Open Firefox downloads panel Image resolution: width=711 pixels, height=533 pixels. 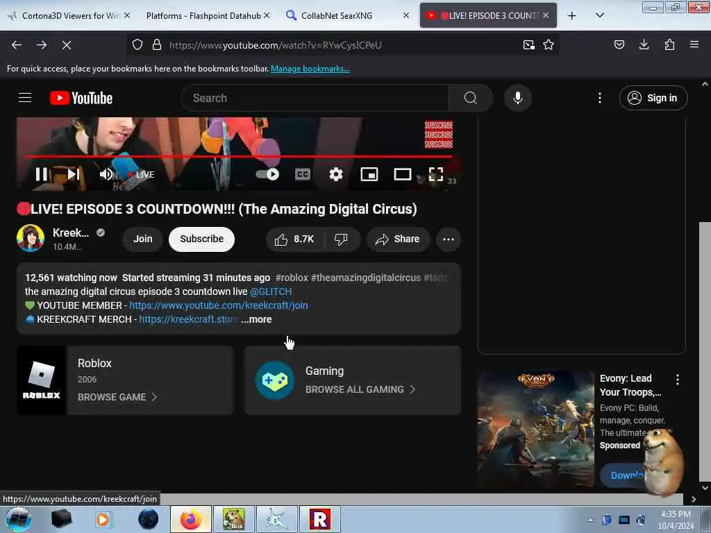(x=644, y=44)
